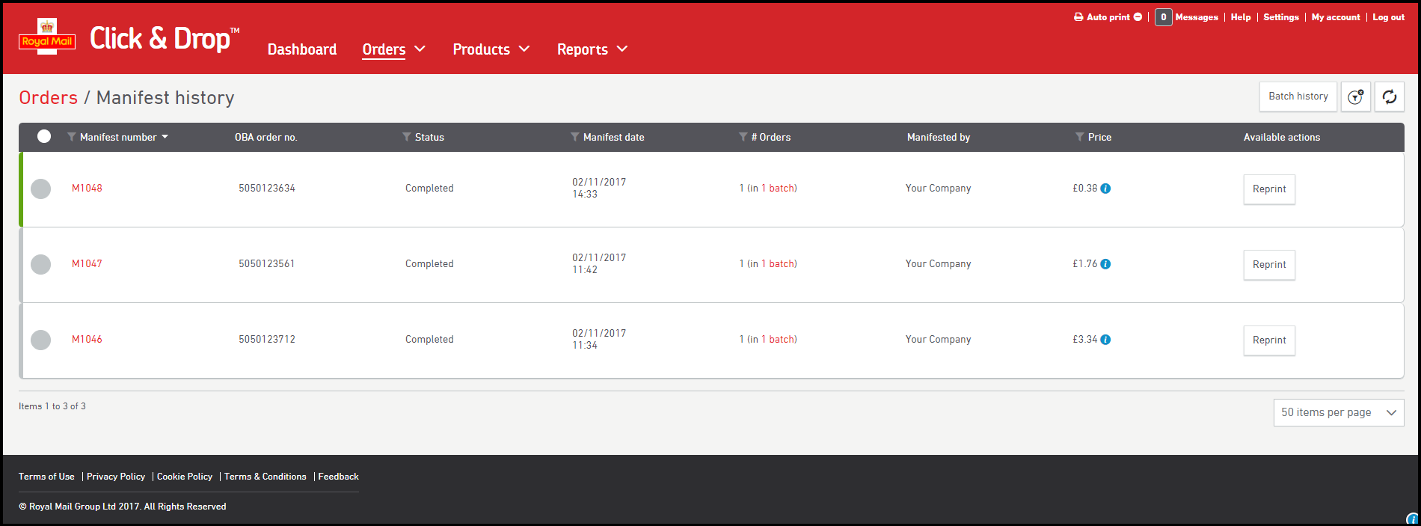Open the 50 items per page dropdown

pos(1338,412)
